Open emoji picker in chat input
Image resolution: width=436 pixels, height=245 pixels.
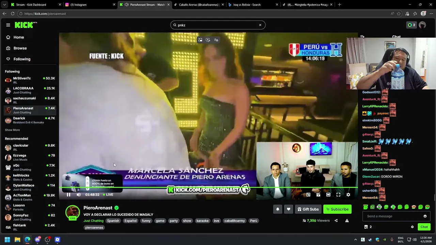pyautogui.click(x=425, y=216)
